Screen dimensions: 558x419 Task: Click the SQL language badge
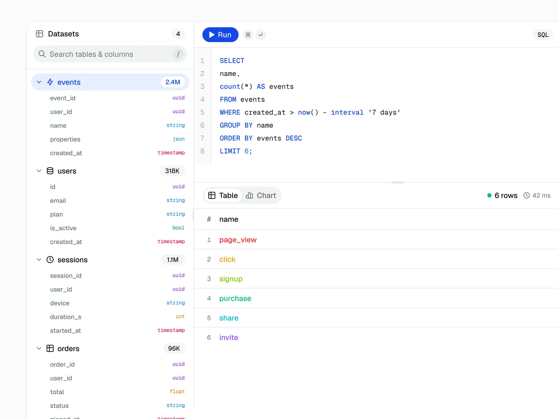543,35
